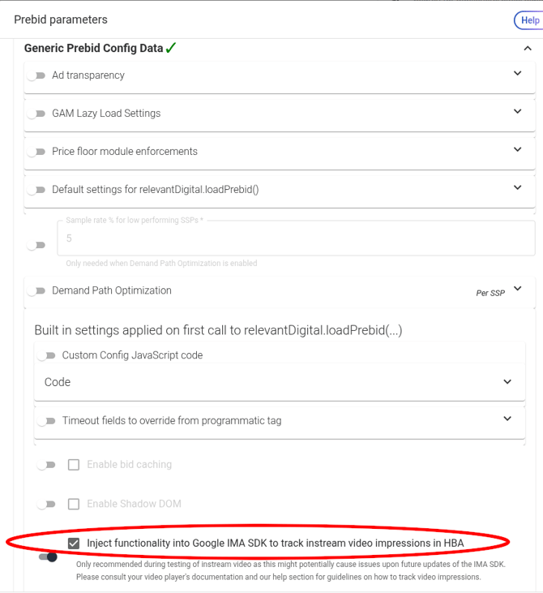Toggle the GAM Lazy Load Settings switch

tap(36, 114)
